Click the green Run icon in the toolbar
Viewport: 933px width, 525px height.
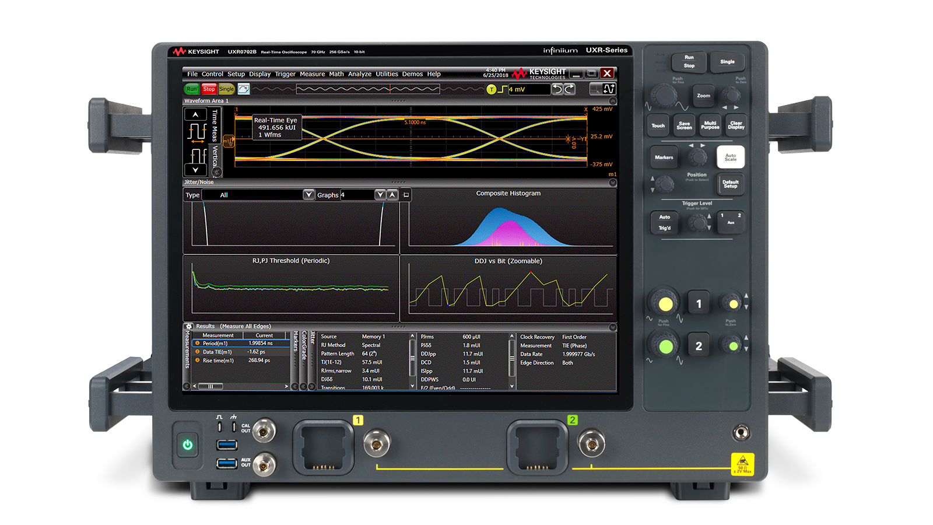coord(191,89)
